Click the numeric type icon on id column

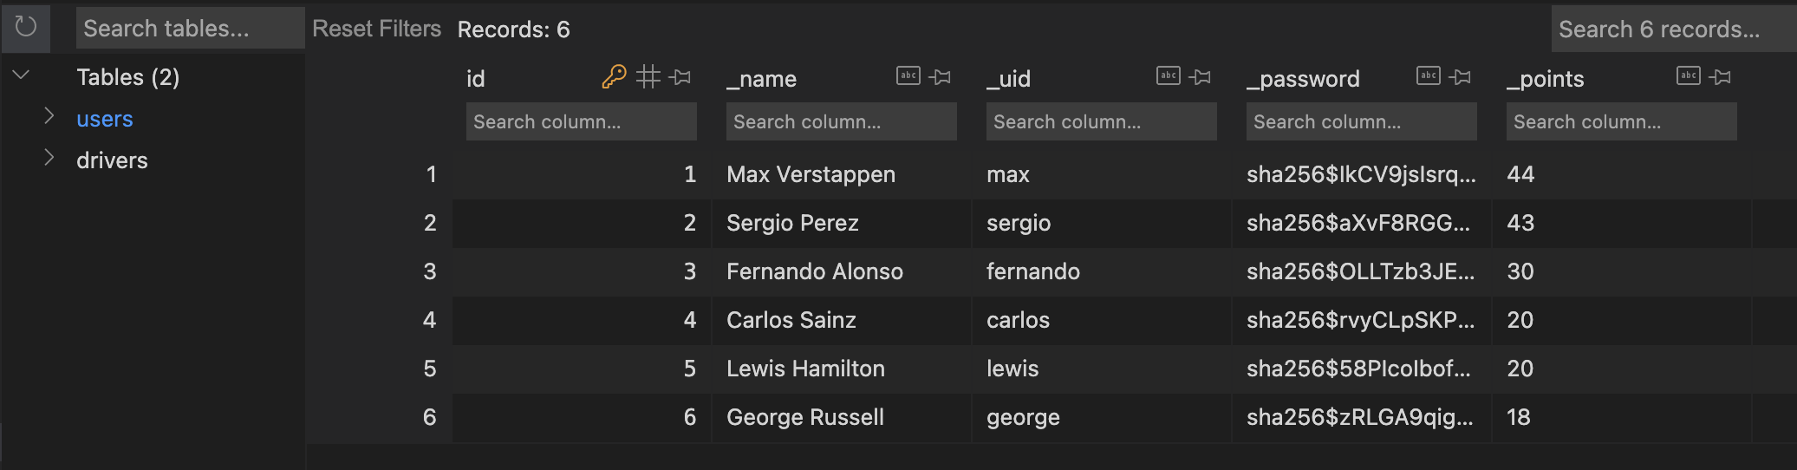[648, 77]
